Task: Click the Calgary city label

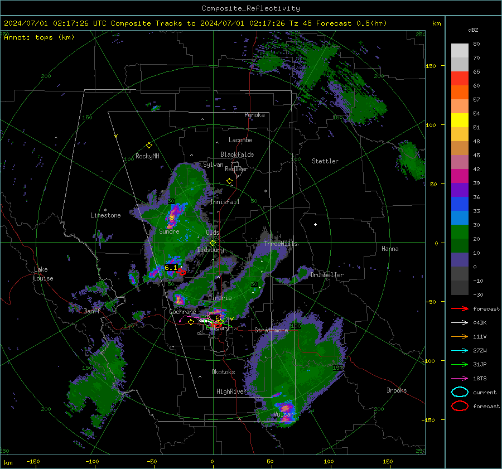Action: (218, 328)
